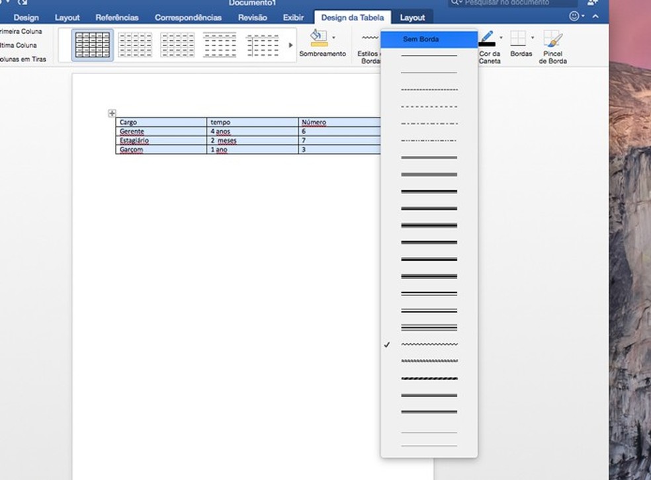
Task: Click the Número header cell
Action: [x=339, y=122]
